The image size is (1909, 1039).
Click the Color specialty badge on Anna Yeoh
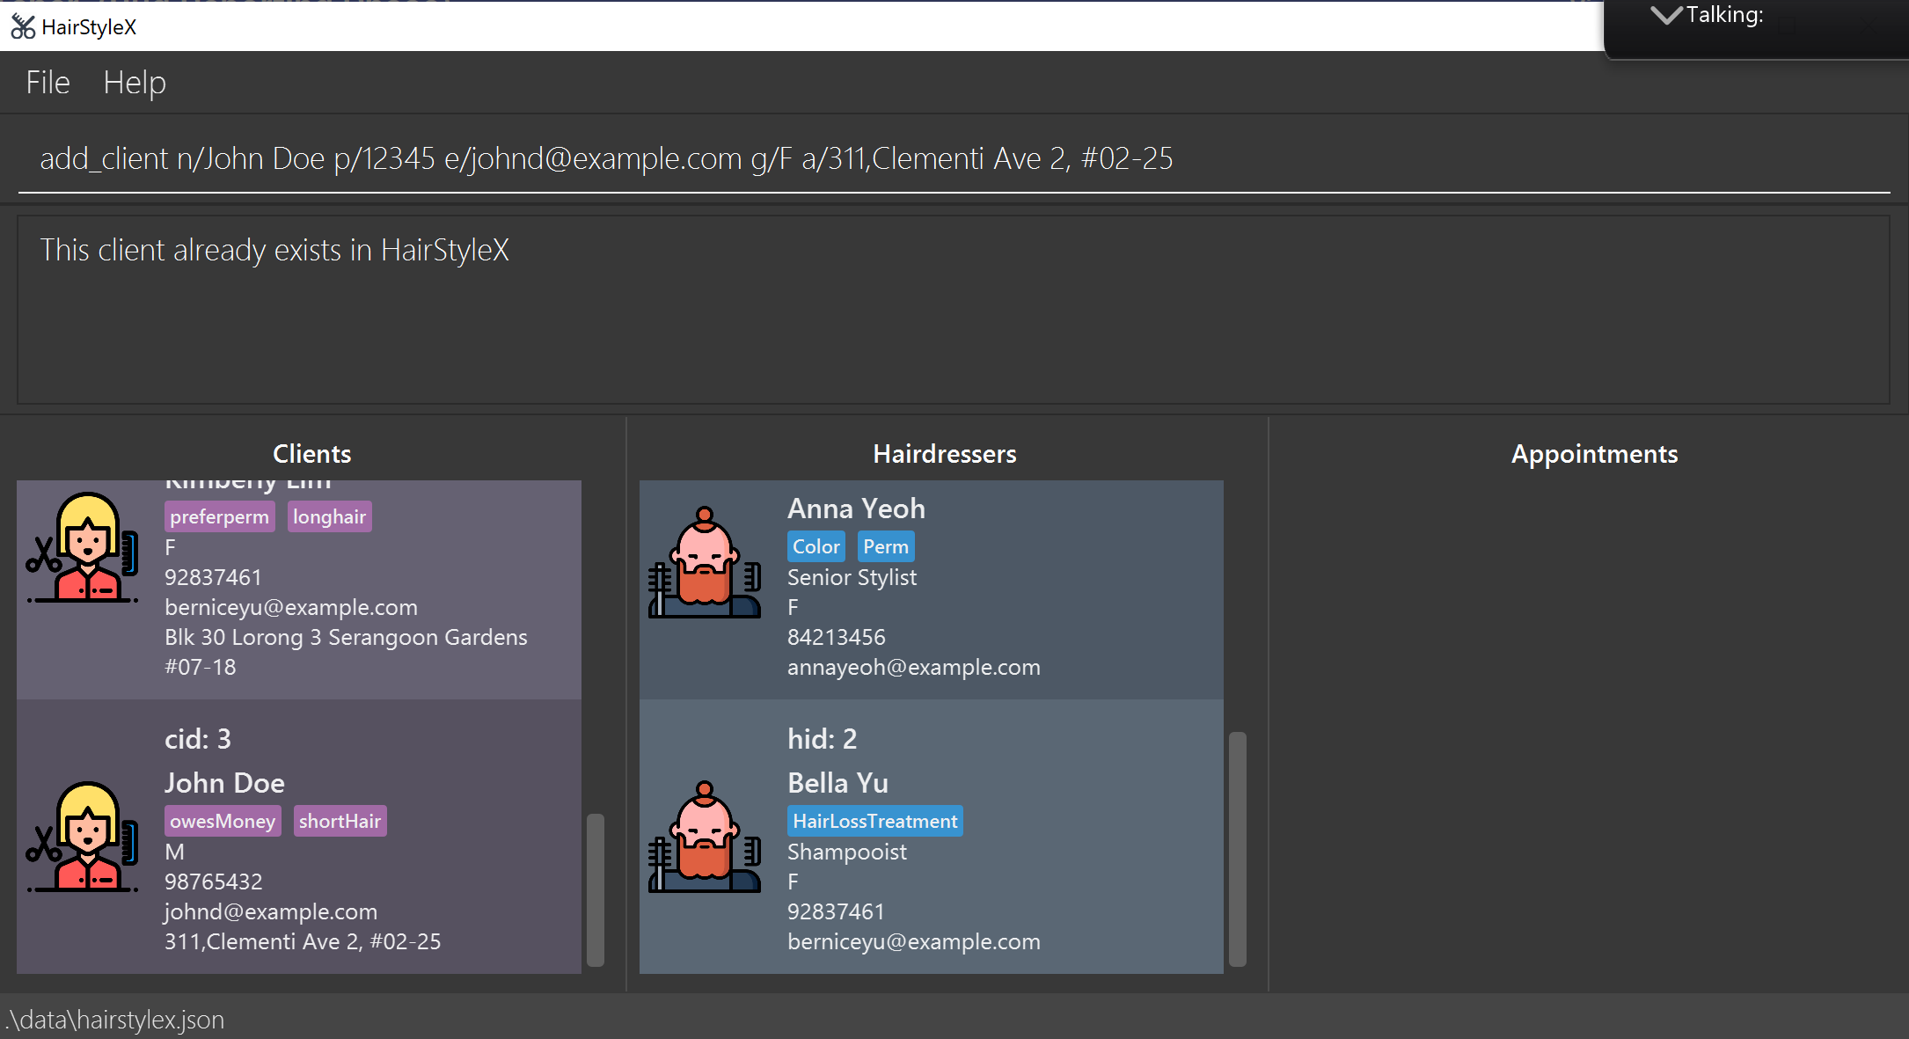point(816,546)
